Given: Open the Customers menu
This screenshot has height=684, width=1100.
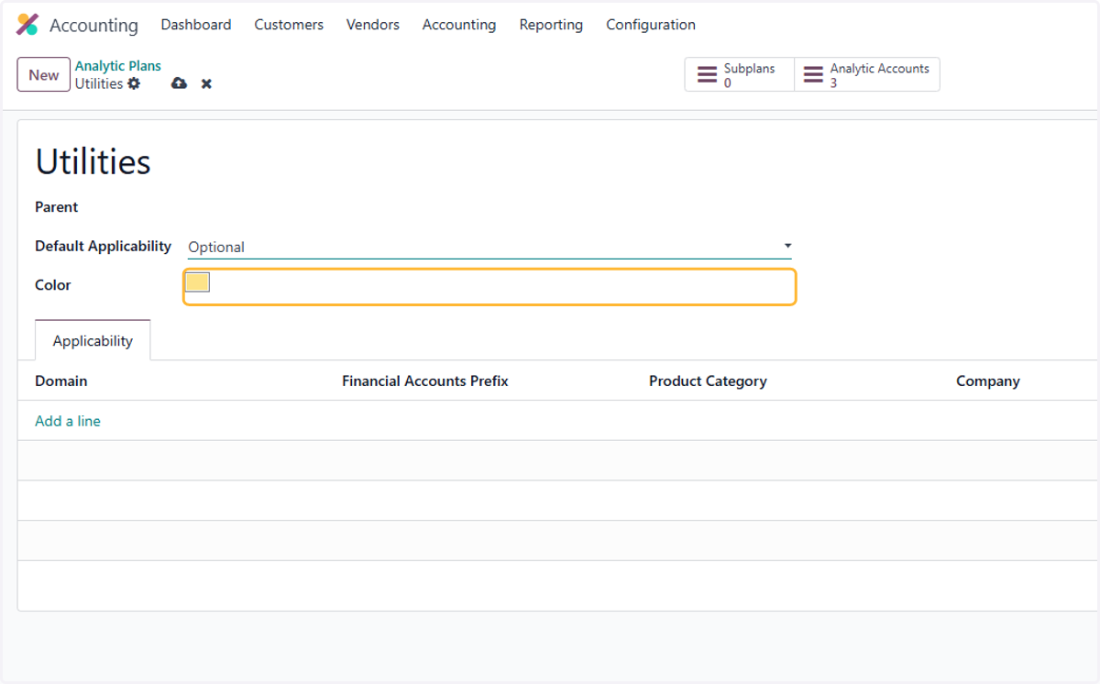Looking at the screenshot, I should pos(289,25).
